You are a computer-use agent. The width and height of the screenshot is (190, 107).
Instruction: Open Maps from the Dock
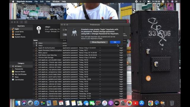80,103
